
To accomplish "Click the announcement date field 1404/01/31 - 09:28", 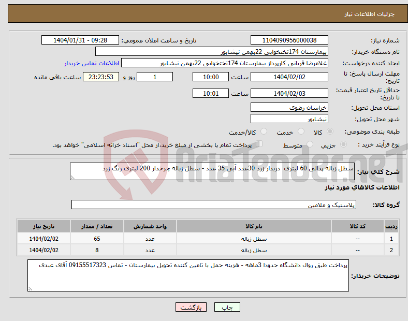I will coord(80,40).
